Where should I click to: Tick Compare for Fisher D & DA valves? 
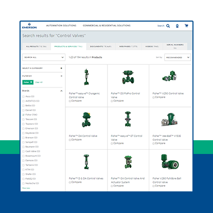tap(70, 182)
